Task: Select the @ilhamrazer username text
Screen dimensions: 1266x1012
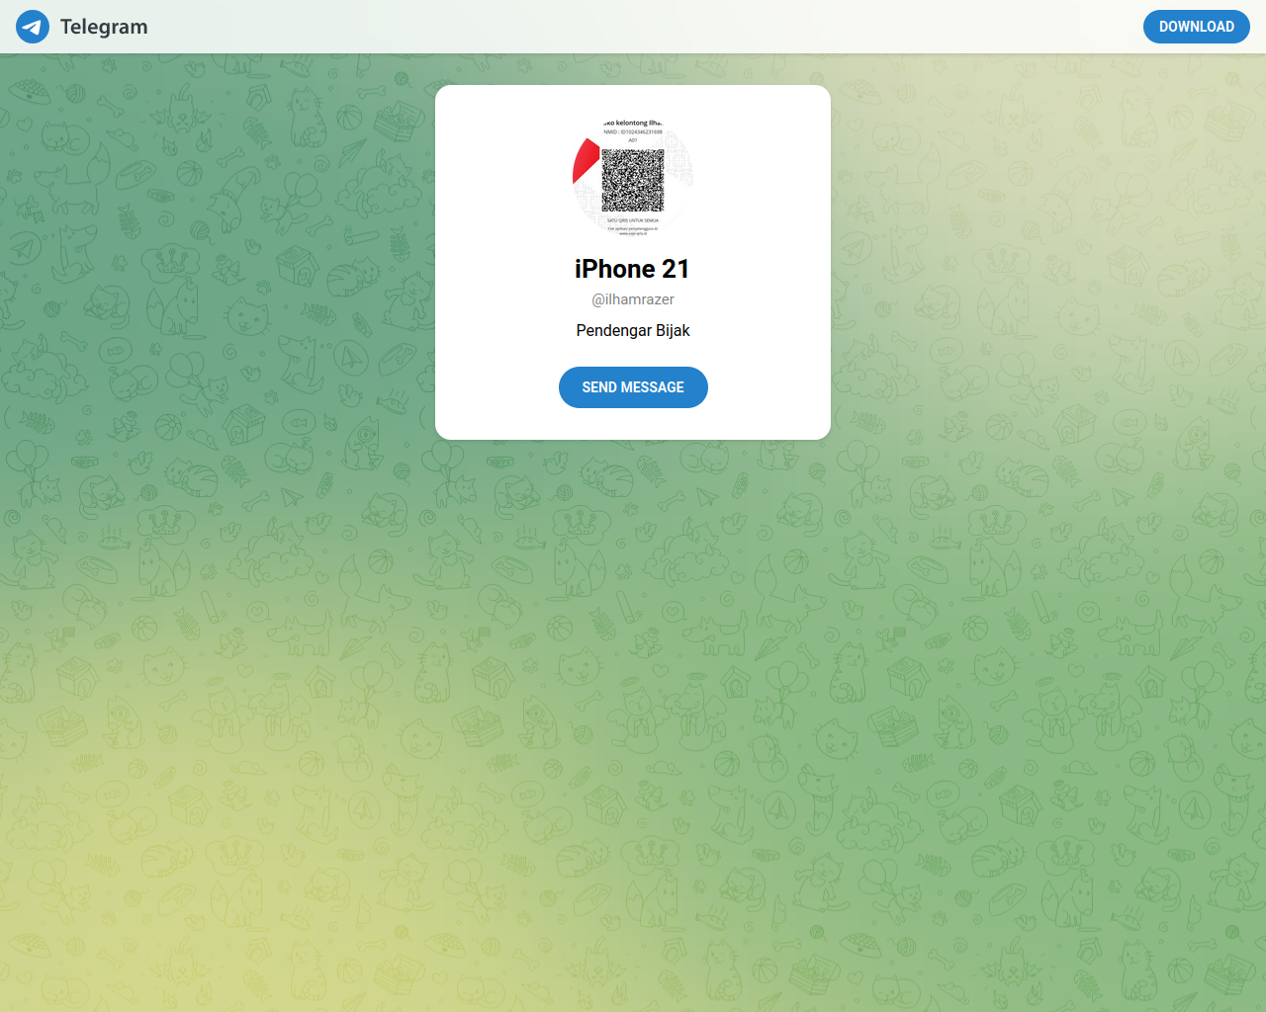Action: [633, 299]
